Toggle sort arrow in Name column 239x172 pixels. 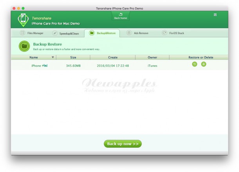tap(53, 57)
